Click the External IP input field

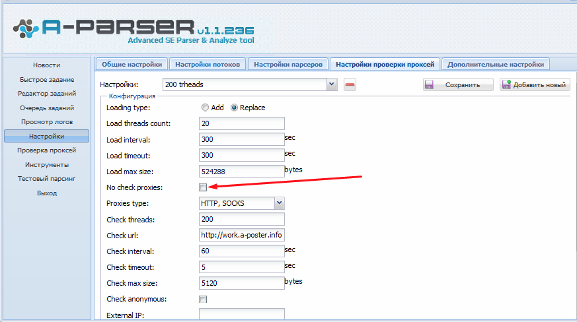pyautogui.click(x=242, y=315)
